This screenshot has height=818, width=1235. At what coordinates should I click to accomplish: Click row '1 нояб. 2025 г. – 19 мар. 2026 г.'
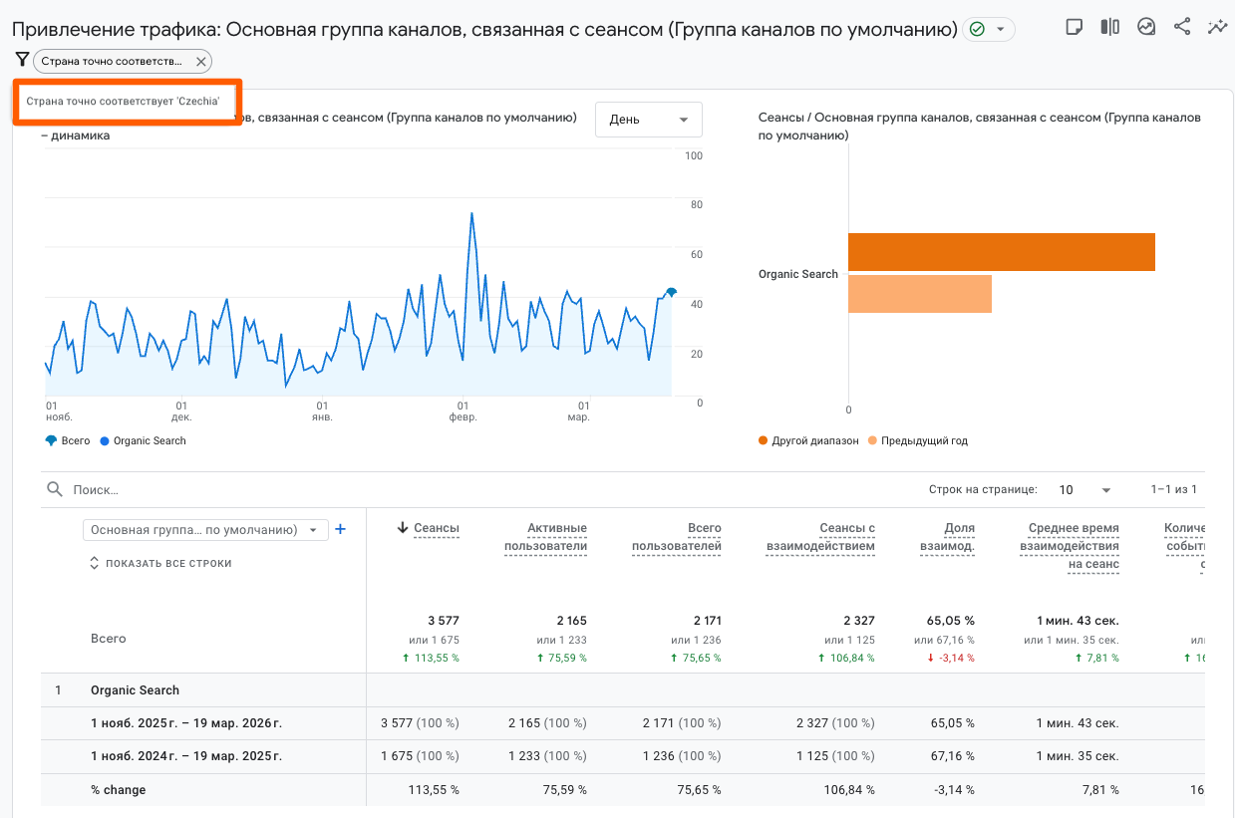(186, 723)
